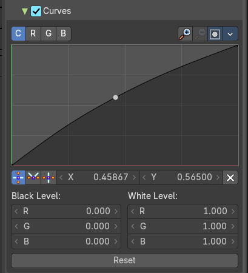Viewport: 248px width, 273px height.
Task: Set auto clamped handle type
Action: (49, 178)
